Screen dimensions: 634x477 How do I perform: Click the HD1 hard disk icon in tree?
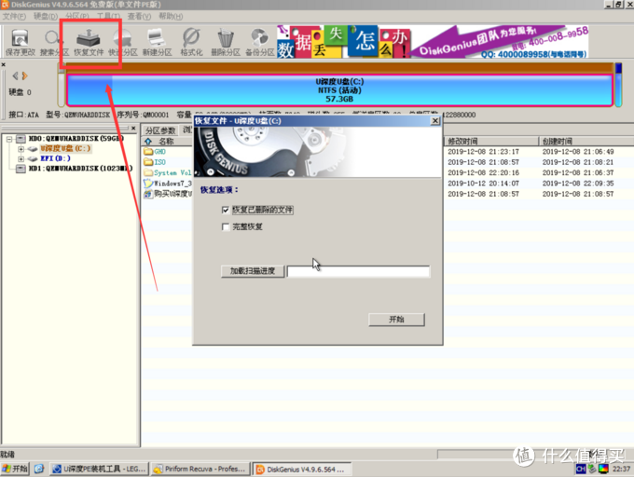pos(21,169)
